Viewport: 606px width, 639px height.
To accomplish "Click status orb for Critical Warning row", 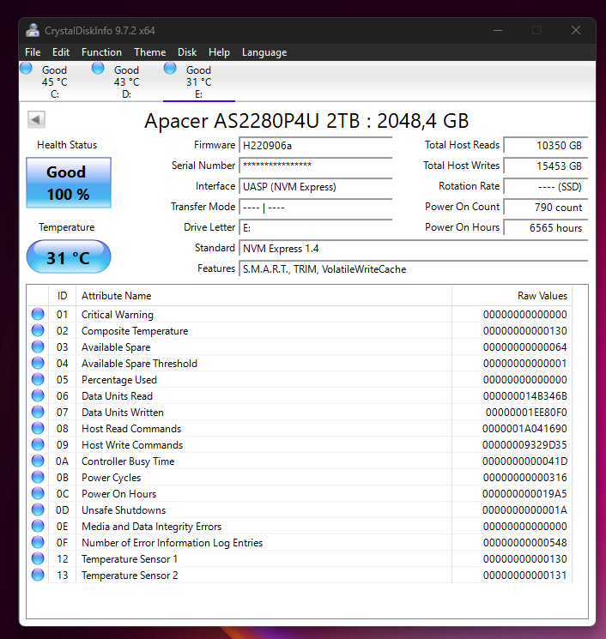I will (x=38, y=314).
